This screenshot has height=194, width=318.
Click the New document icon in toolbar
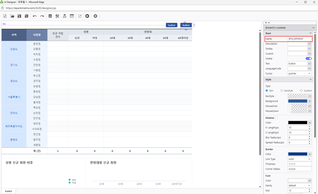[5, 16]
